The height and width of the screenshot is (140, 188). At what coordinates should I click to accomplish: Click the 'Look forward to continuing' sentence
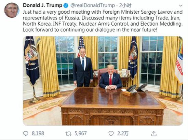pyautogui.click(x=90, y=30)
